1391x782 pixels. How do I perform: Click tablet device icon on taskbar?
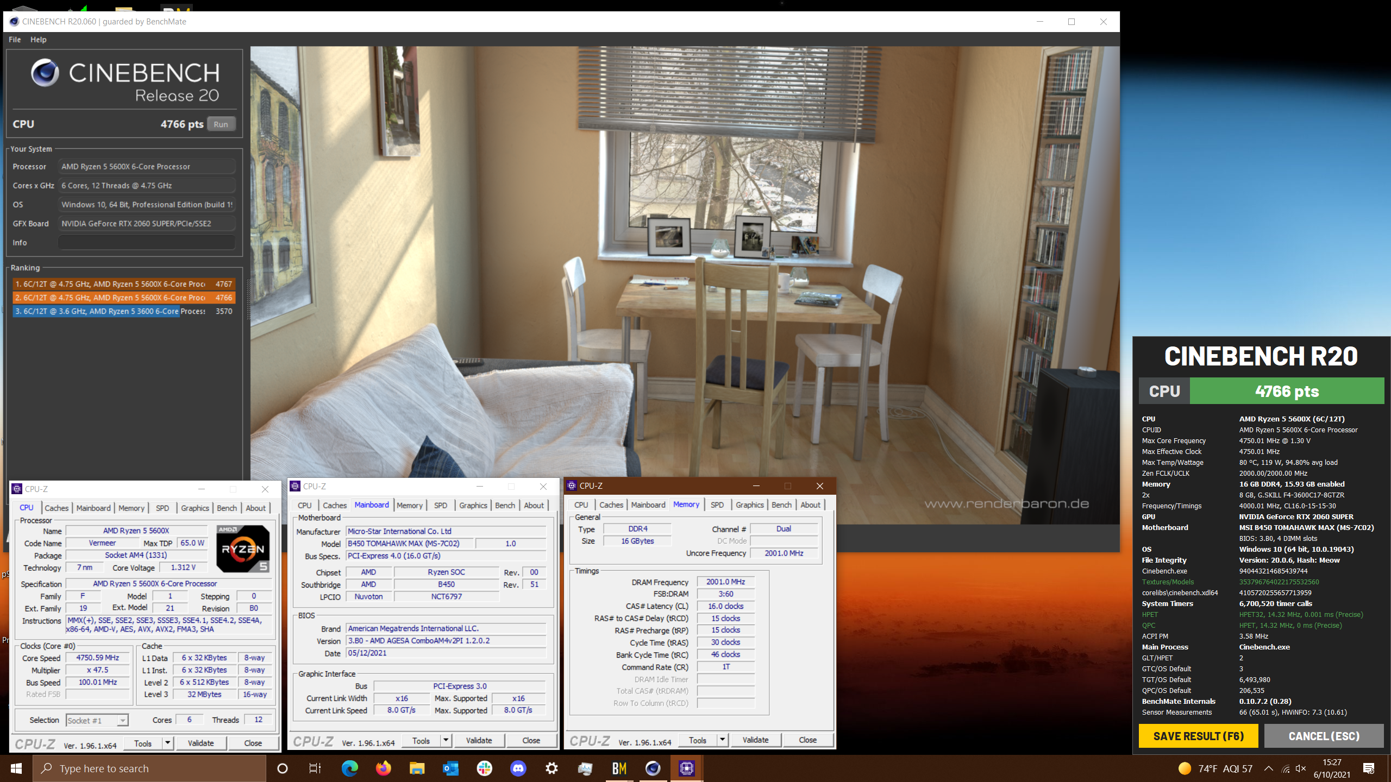point(585,768)
